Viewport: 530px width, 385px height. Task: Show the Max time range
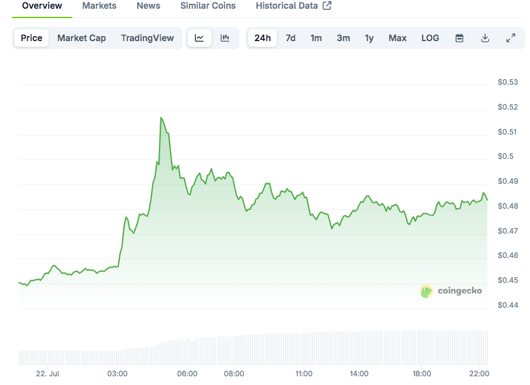click(397, 38)
